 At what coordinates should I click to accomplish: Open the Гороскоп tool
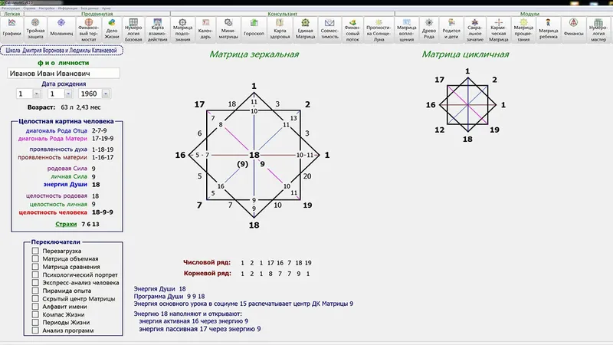(254, 30)
